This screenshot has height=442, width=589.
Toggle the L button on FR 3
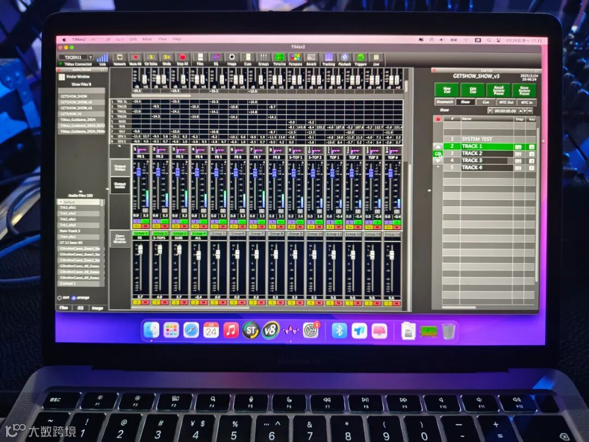pyautogui.click(x=176, y=222)
